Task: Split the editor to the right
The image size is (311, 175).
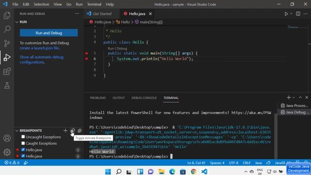Action: tap(298, 14)
